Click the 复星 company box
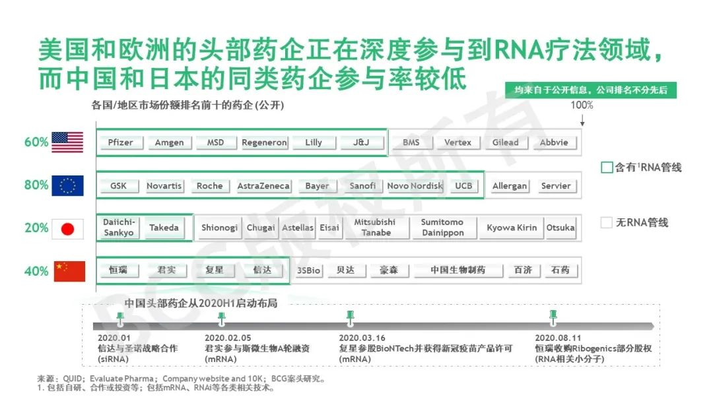 214,270
